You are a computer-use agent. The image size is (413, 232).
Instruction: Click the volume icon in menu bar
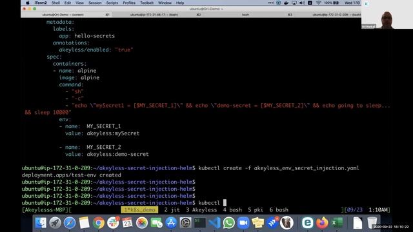pos(302,3)
